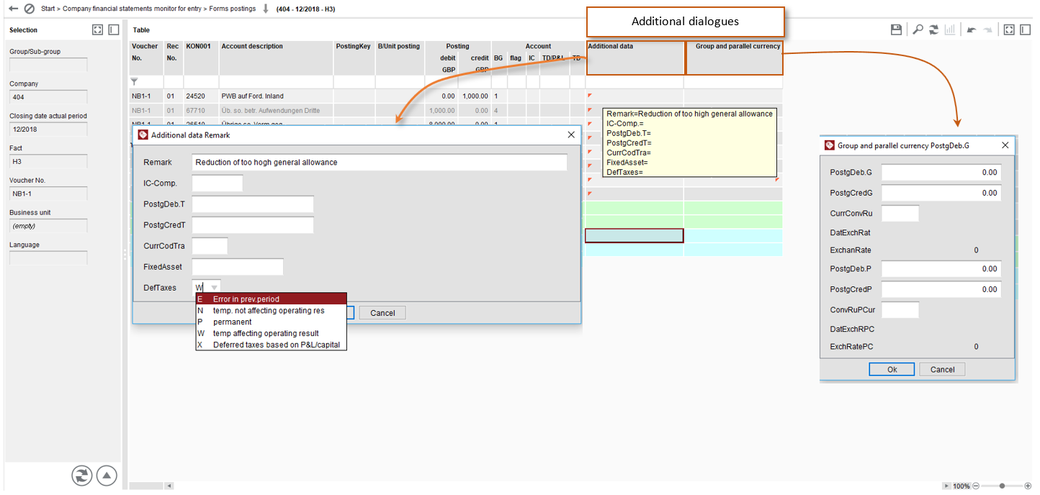Choose the 'permanent' option

click(272, 322)
